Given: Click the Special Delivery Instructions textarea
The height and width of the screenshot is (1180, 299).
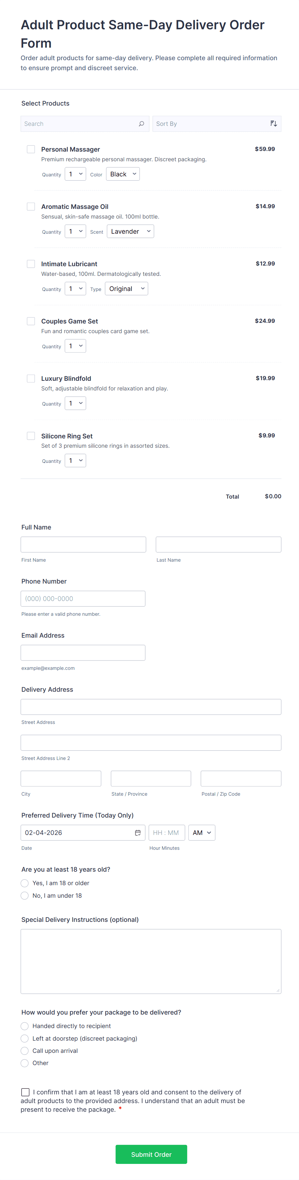Looking at the screenshot, I should click(151, 961).
